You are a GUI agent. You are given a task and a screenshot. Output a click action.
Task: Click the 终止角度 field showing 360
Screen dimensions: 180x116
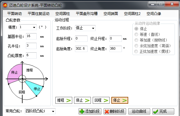[x=116, y=49]
